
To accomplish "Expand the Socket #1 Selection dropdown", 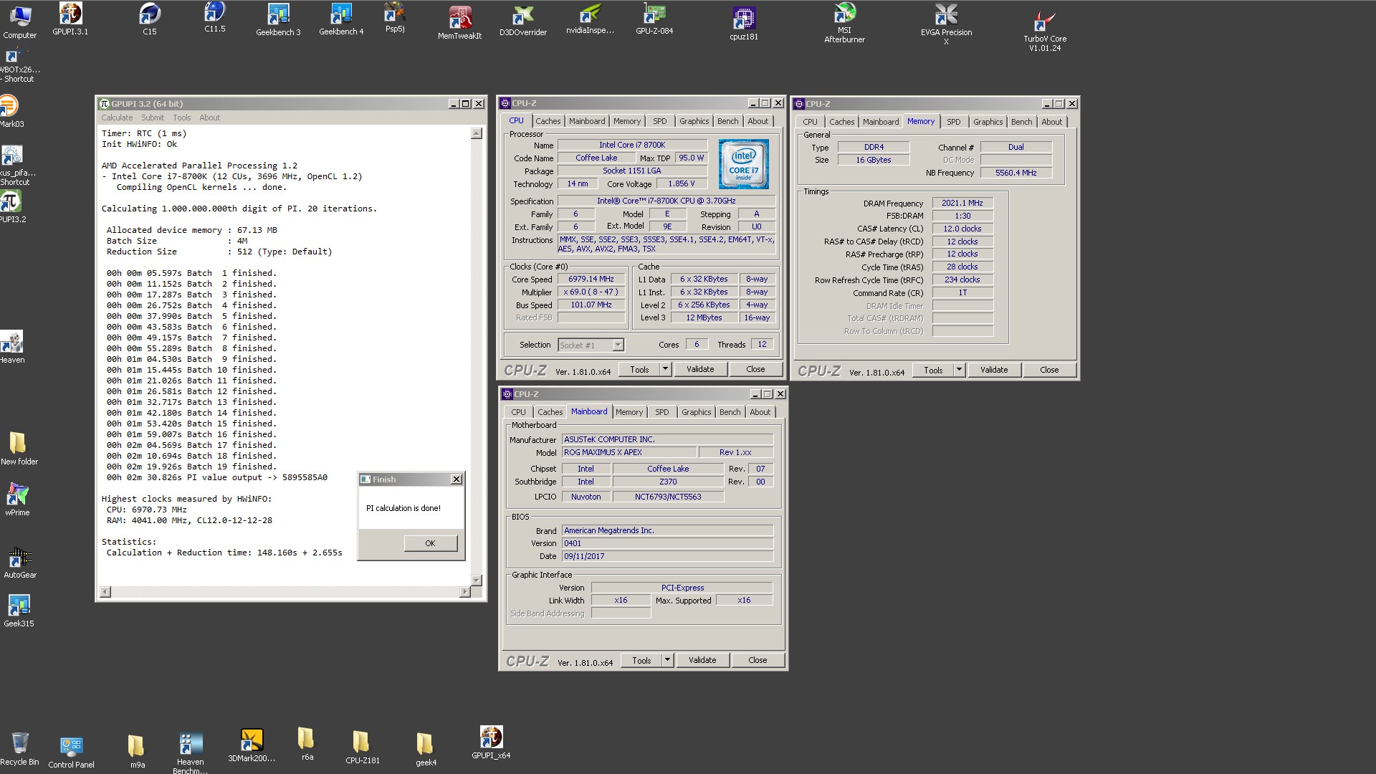I will [x=618, y=345].
